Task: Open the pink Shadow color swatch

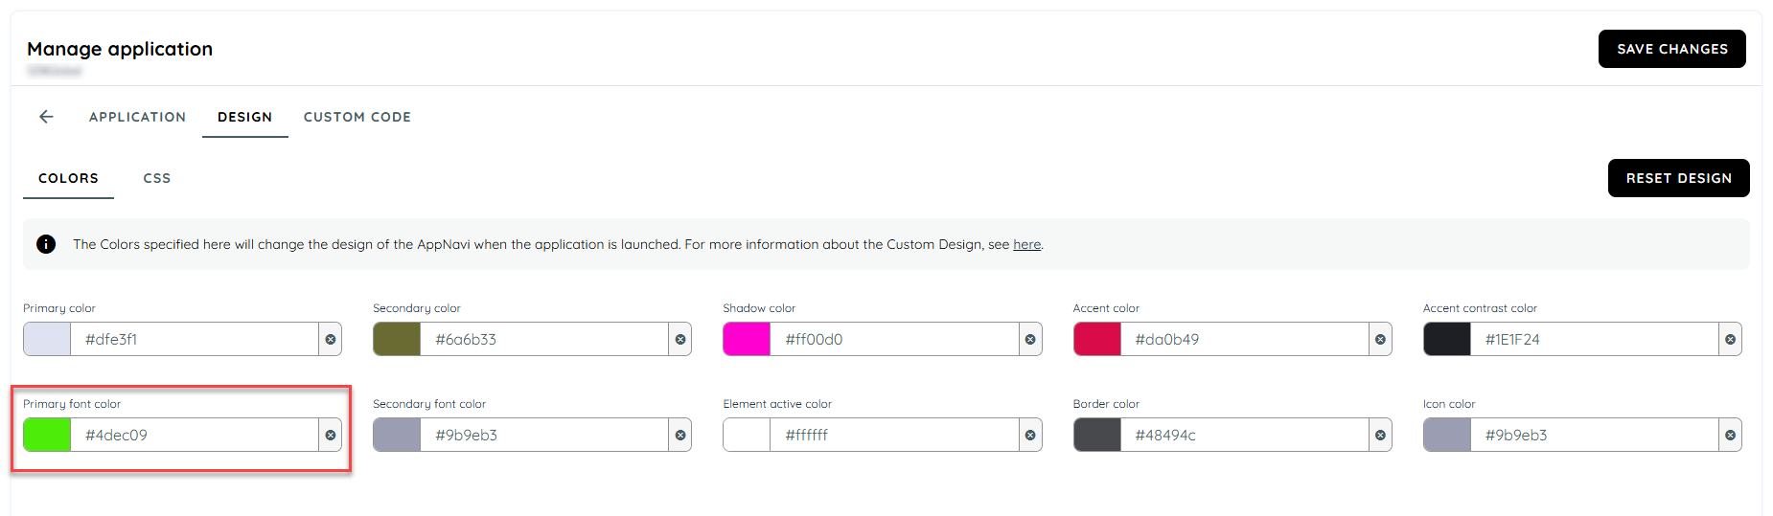Action: pyautogui.click(x=747, y=340)
